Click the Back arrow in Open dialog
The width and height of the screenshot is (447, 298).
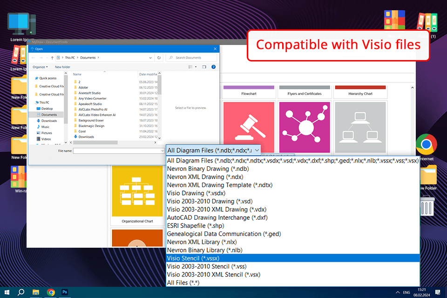(34, 58)
